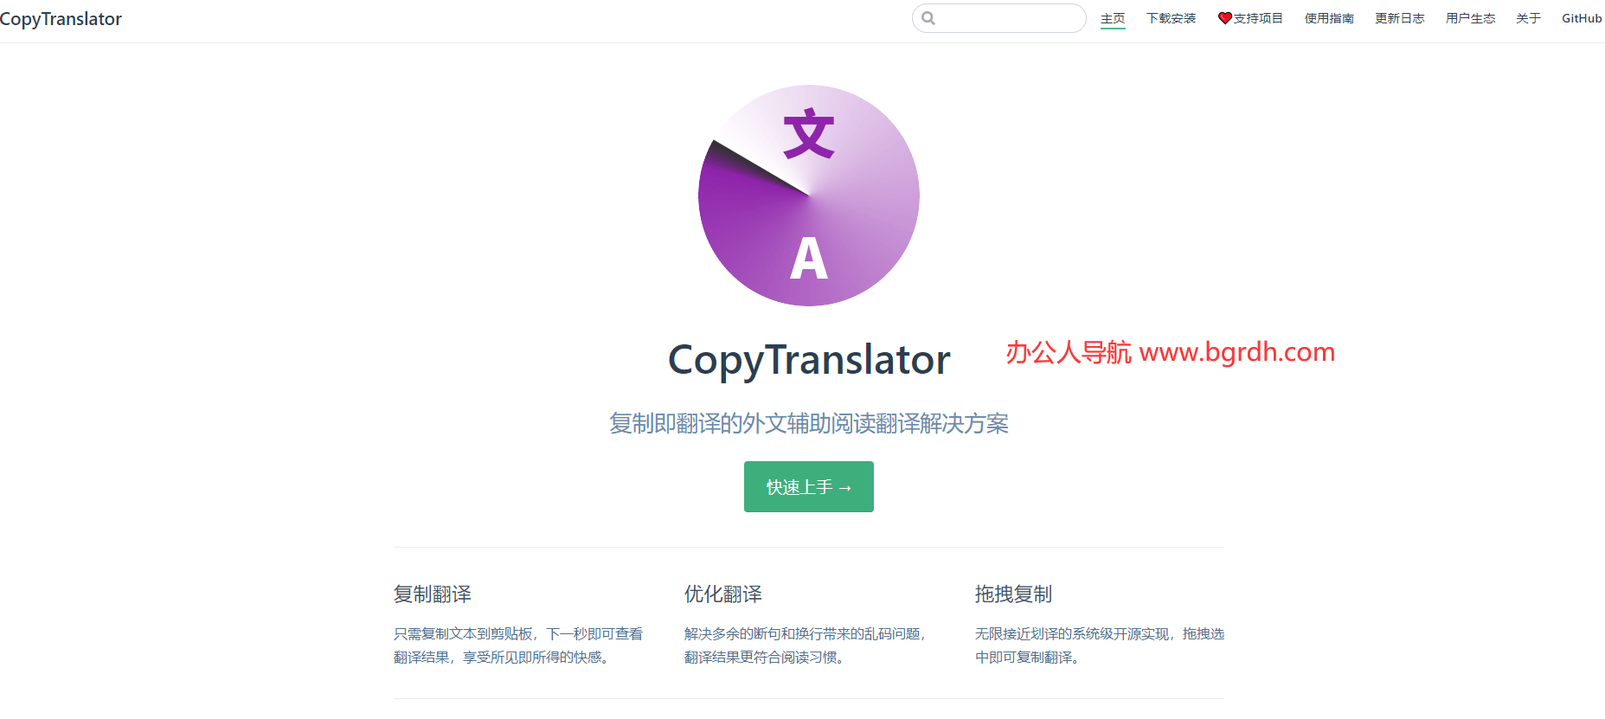
Task: Click the description starting 无限接近划译
Action: (x=1100, y=645)
